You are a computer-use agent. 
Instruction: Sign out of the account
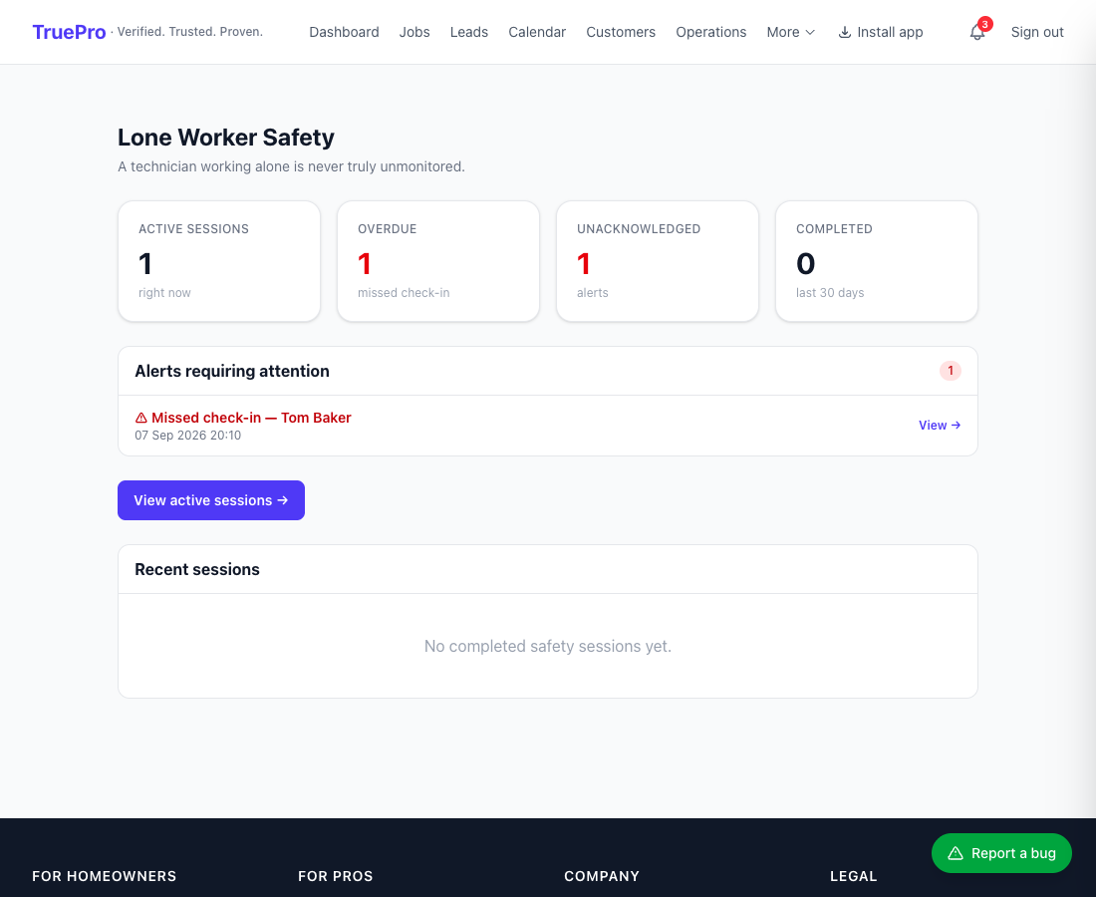(x=1037, y=32)
